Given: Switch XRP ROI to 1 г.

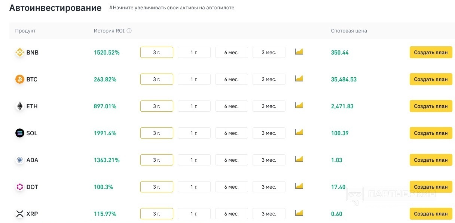Looking at the screenshot, I should [194, 214].
